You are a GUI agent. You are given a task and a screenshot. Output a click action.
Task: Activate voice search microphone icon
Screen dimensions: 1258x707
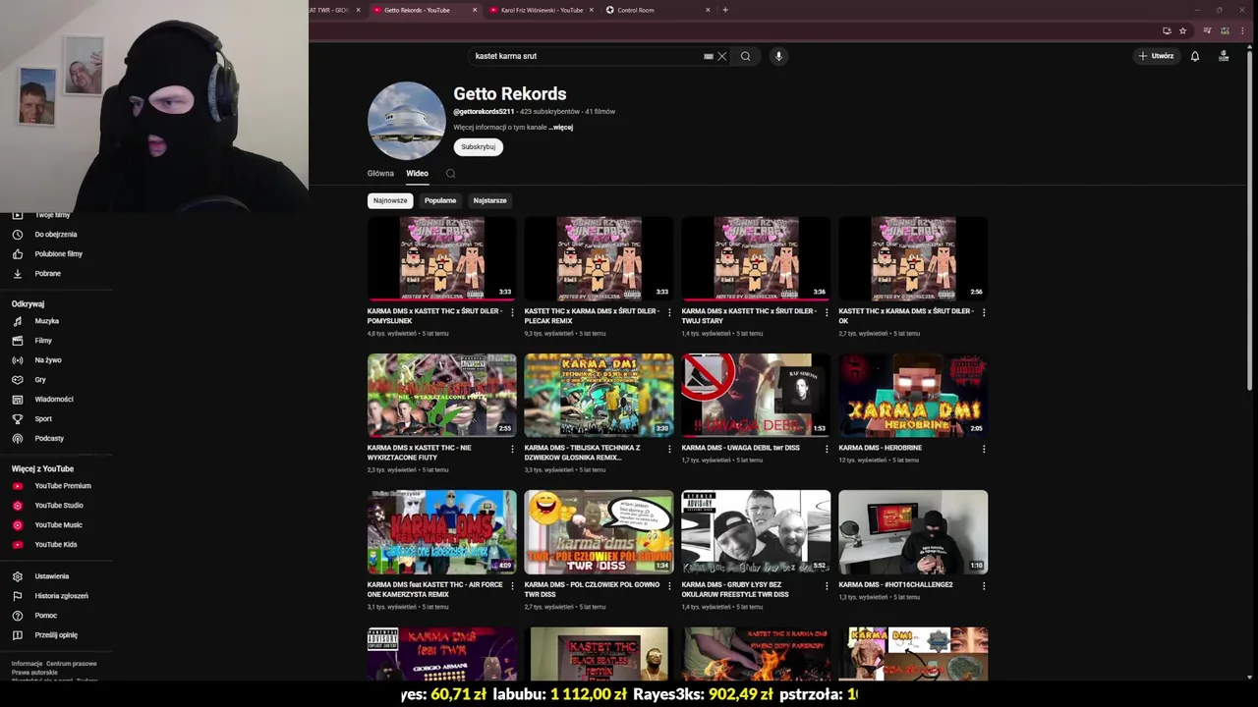778,56
